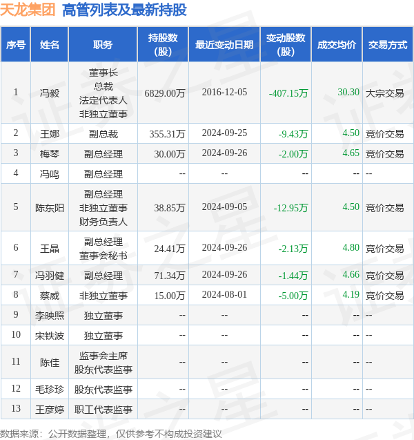414x440 pixels.
Task: Select the 职务 column header
Action: pos(103,45)
